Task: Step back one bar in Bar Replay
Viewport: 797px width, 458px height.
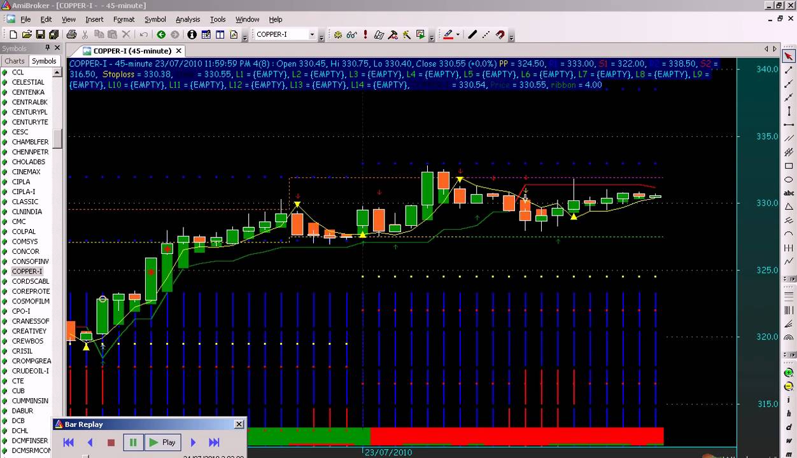Action: coord(90,442)
